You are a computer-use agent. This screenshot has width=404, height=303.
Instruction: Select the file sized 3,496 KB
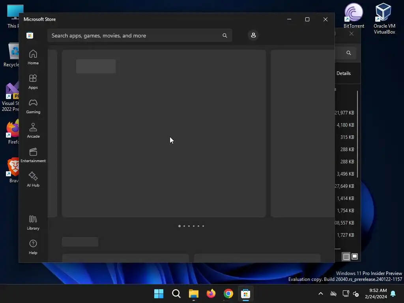(345, 174)
